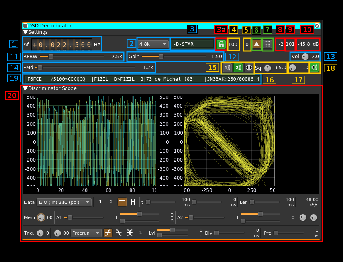
Task: Click the Len trace length slider handle
Action: [252, 202]
